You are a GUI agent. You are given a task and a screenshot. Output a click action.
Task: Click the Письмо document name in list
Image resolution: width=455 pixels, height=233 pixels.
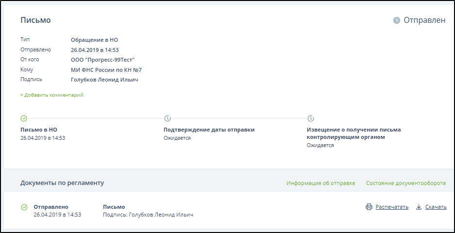[x=114, y=207]
